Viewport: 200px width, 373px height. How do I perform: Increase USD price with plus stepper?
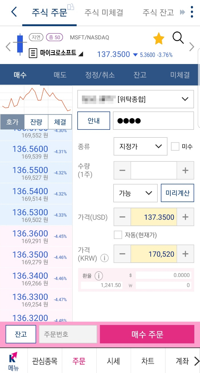click(x=185, y=217)
